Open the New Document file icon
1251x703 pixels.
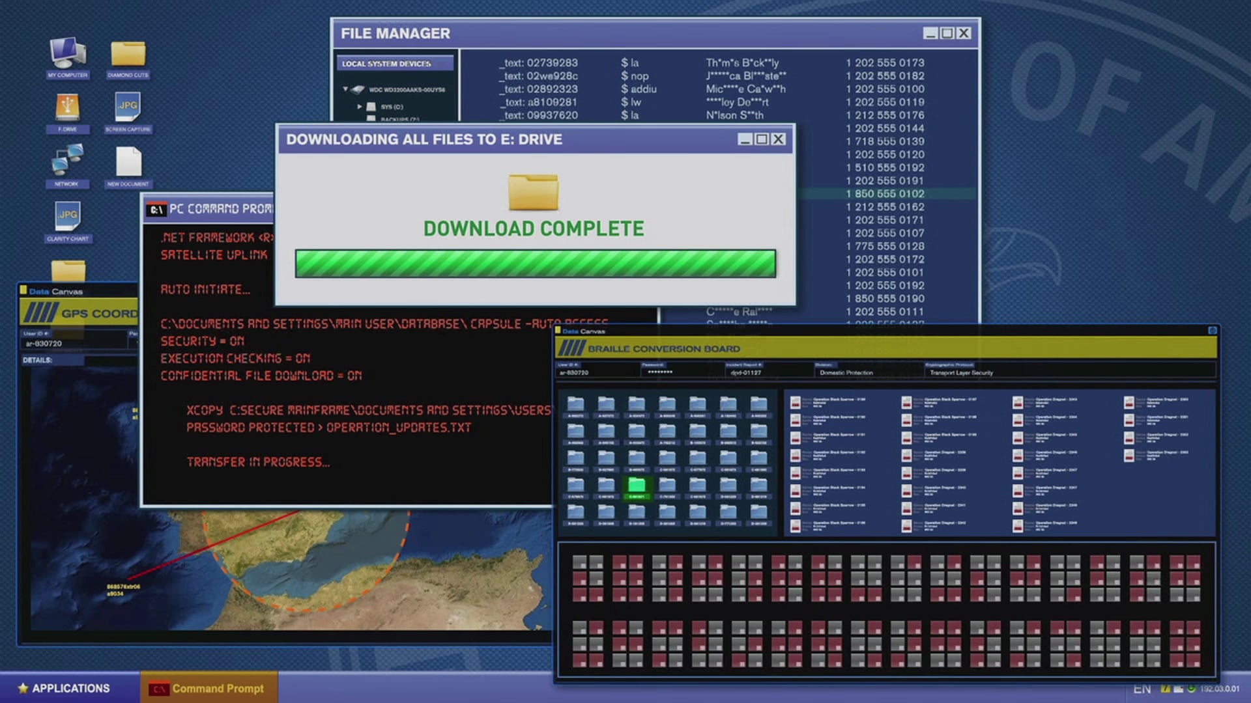(x=128, y=162)
